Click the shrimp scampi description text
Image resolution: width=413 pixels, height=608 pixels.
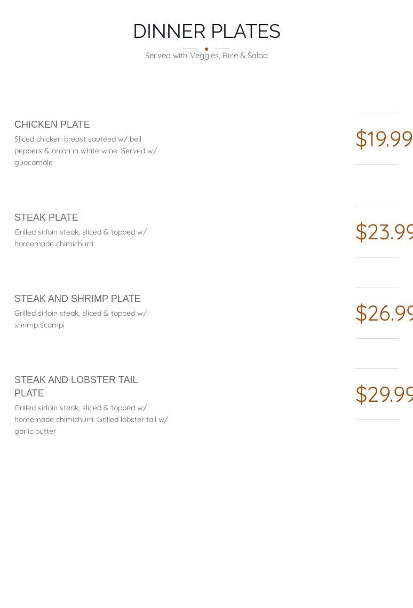point(81,319)
